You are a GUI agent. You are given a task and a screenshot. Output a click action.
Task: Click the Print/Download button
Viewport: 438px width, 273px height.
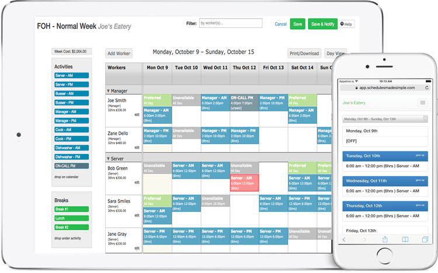coord(304,53)
